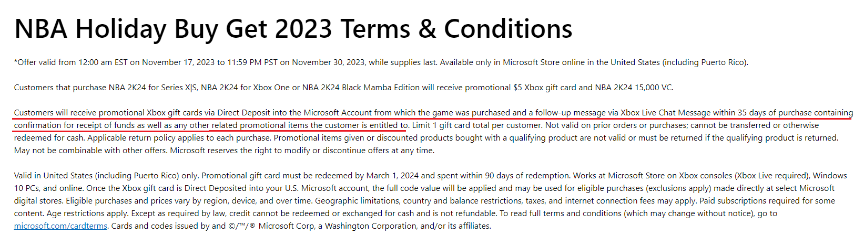Click the NBA Holiday Buy Get 2023 heading
This screenshot has width=864, height=246.
tap(293, 29)
